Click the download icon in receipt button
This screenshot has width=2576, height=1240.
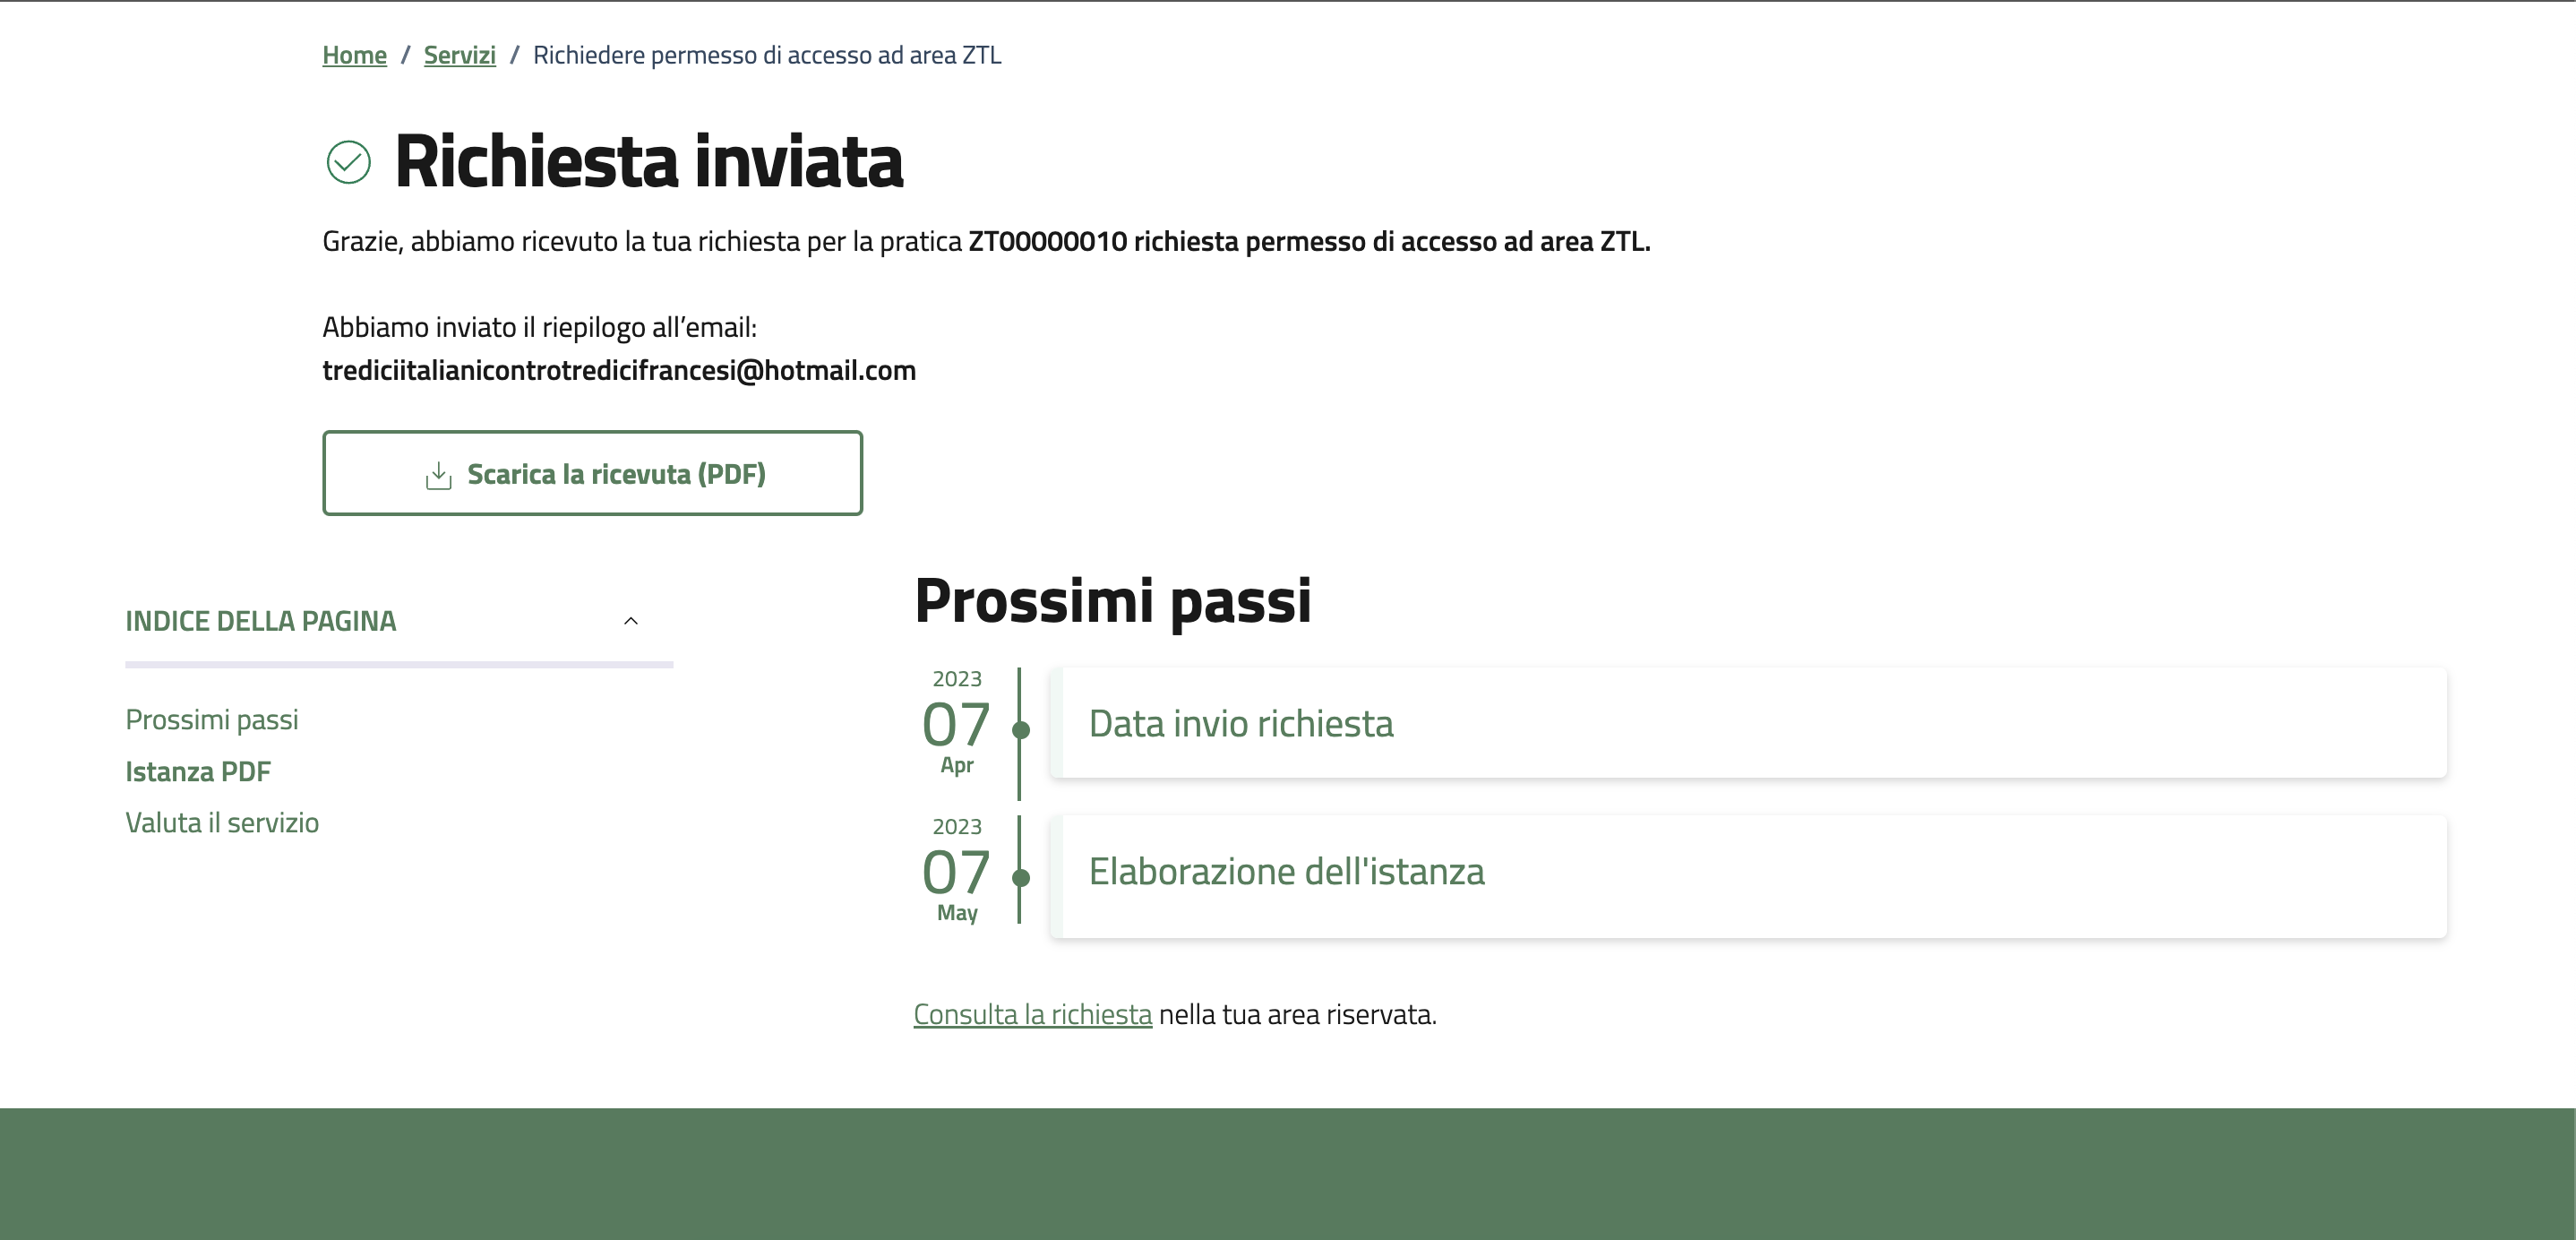pos(438,475)
